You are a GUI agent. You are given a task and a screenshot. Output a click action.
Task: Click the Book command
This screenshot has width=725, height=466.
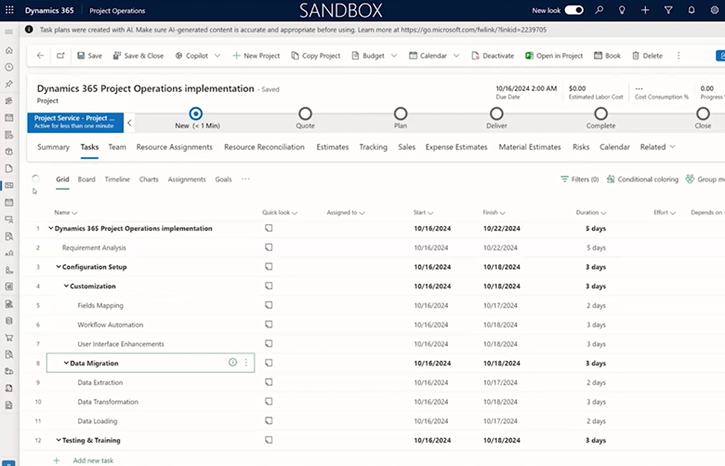click(607, 56)
